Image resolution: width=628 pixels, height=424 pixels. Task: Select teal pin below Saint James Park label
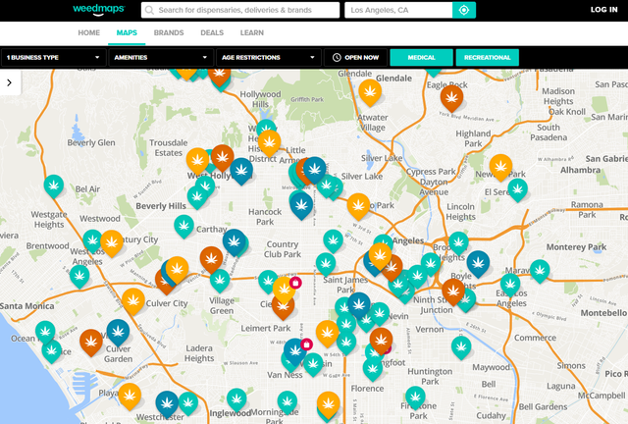point(343,307)
